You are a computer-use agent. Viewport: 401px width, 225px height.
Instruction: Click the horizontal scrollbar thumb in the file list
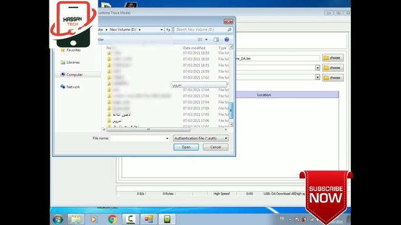pyautogui.click(x=148, y=129)
